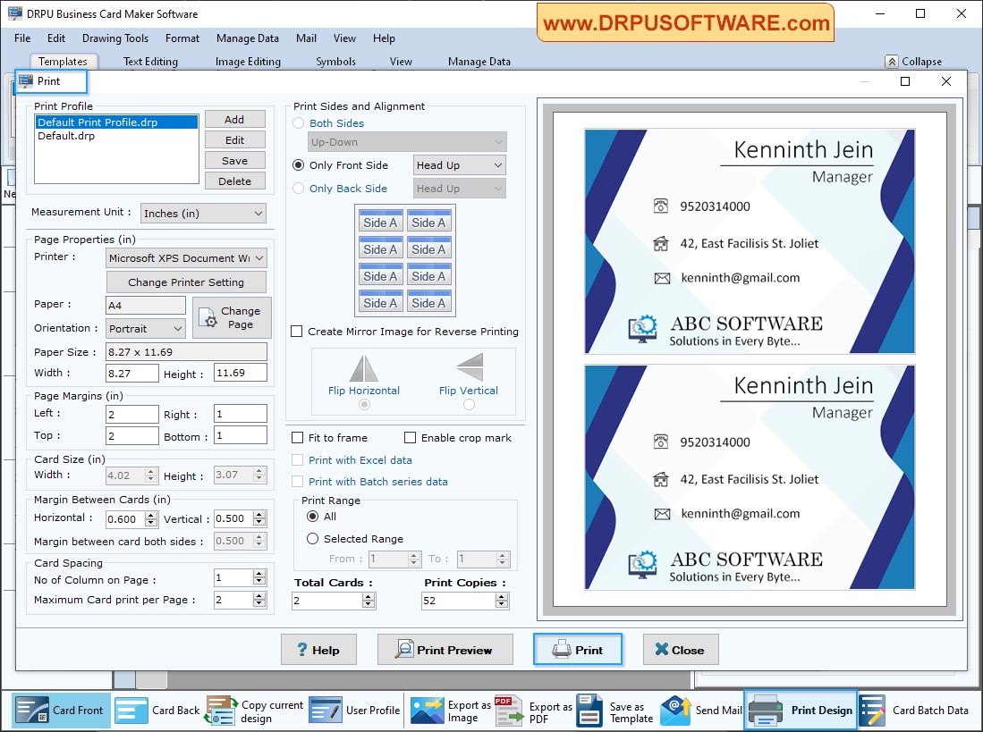983x732 pixels.
Task: Click the Print Preview button
Action: click(x=445, y=650)
